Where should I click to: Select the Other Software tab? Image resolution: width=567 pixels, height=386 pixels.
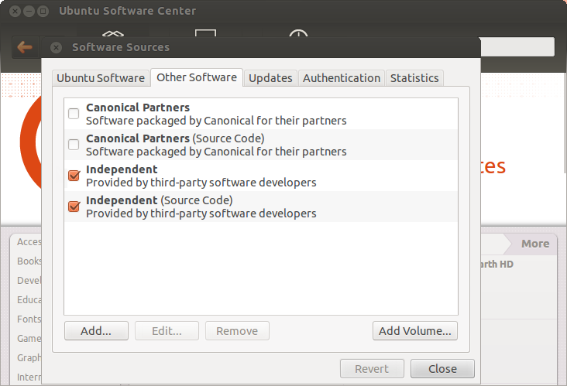point(197,77)
